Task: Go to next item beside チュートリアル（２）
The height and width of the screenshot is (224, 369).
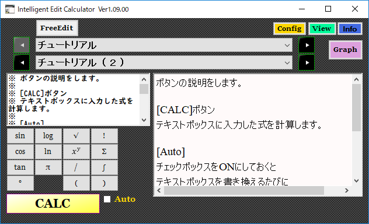Action: coord(307,62)
